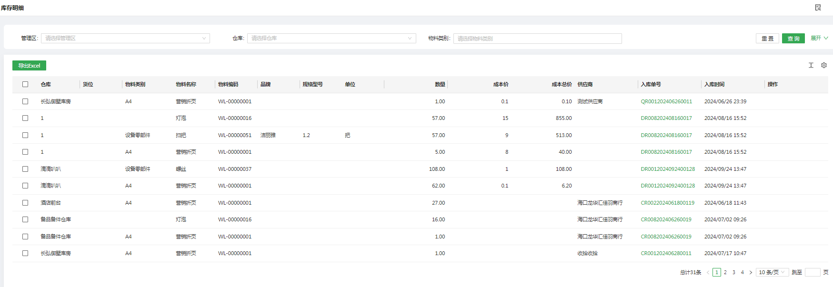Tick the 备品备件仓库 营销折页 row checkbox
The height and width of the screenshot is (287, 833).
(25, 237)
